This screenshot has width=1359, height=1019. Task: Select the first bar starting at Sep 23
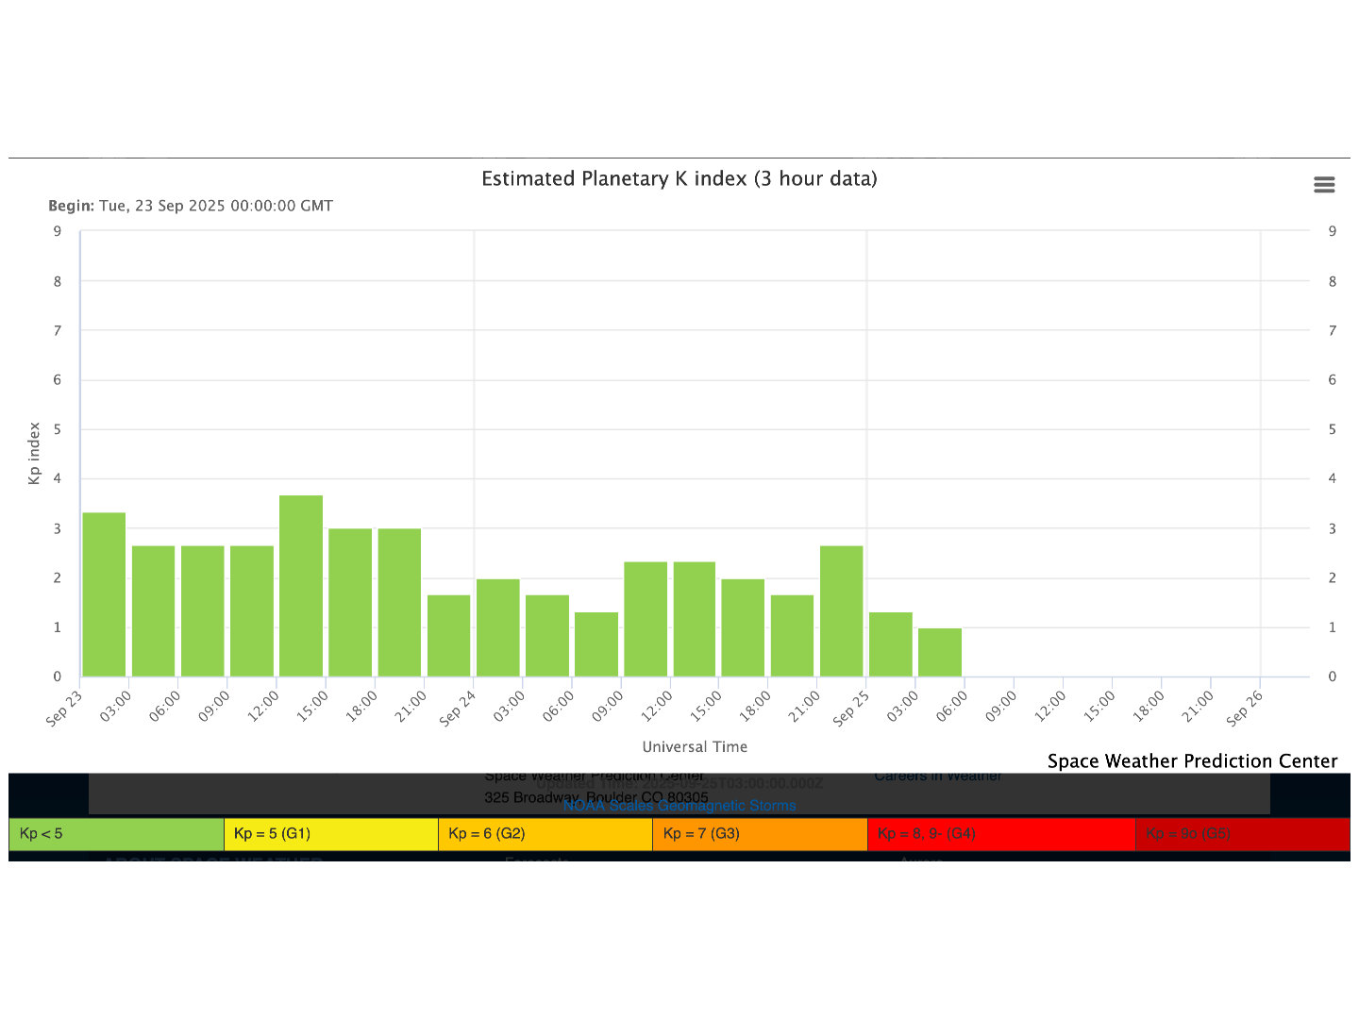pyautogui.click(x=104, y=594)
